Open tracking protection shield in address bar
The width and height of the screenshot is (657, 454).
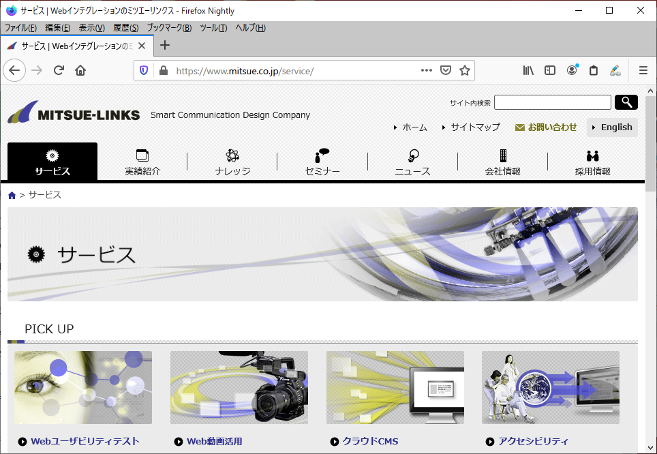pos(144,70)
